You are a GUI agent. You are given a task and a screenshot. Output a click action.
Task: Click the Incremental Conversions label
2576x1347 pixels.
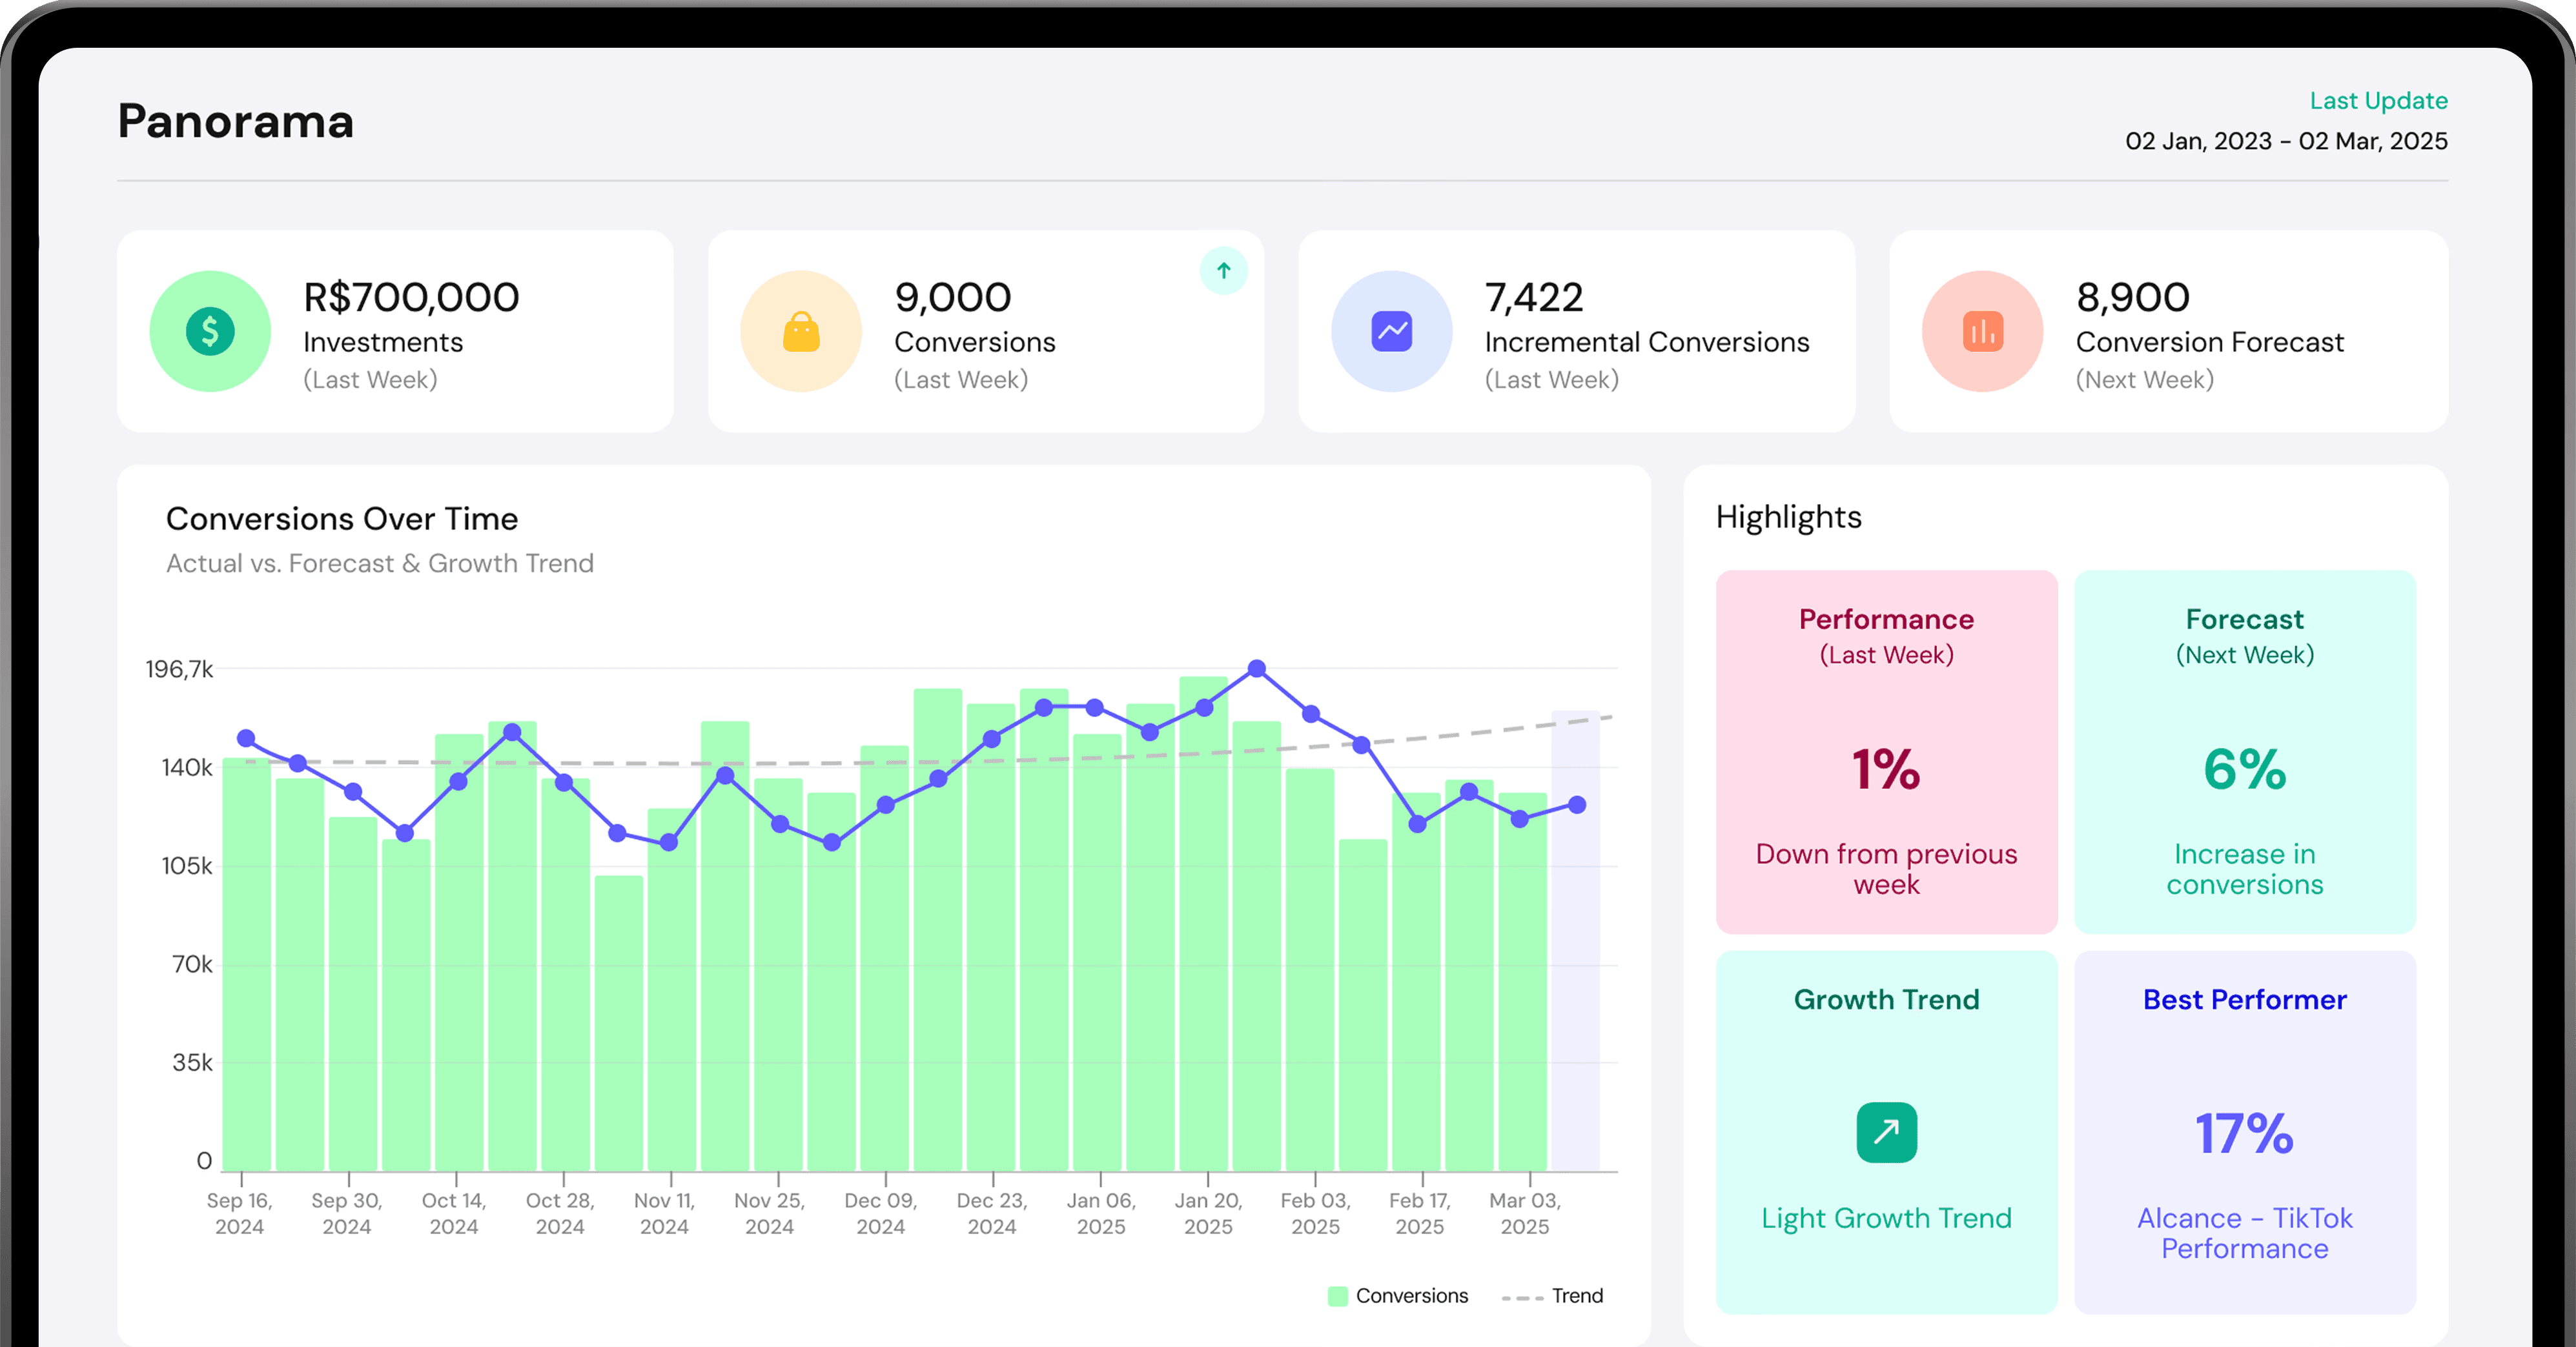1647,342
